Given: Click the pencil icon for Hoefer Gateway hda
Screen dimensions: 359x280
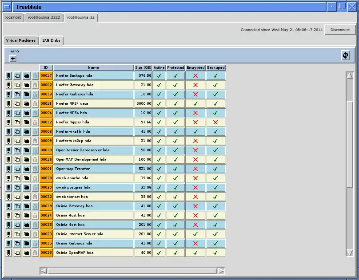Looking at the screenshot, I should [8, 85].
